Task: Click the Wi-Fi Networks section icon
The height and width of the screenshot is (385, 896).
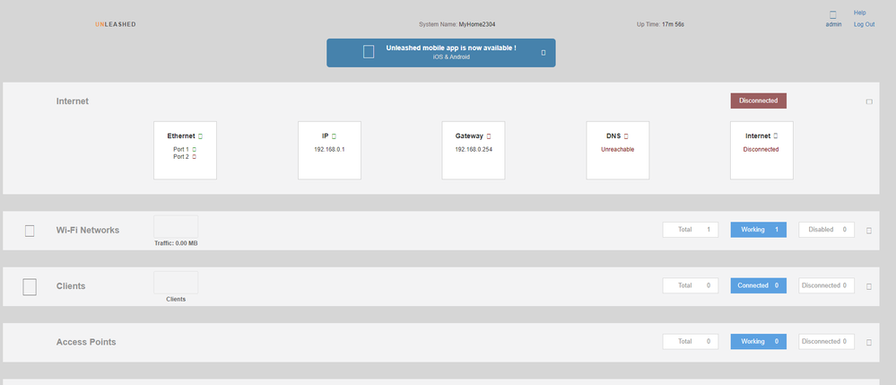Action: pyautogui.click(x=30, y=231)
